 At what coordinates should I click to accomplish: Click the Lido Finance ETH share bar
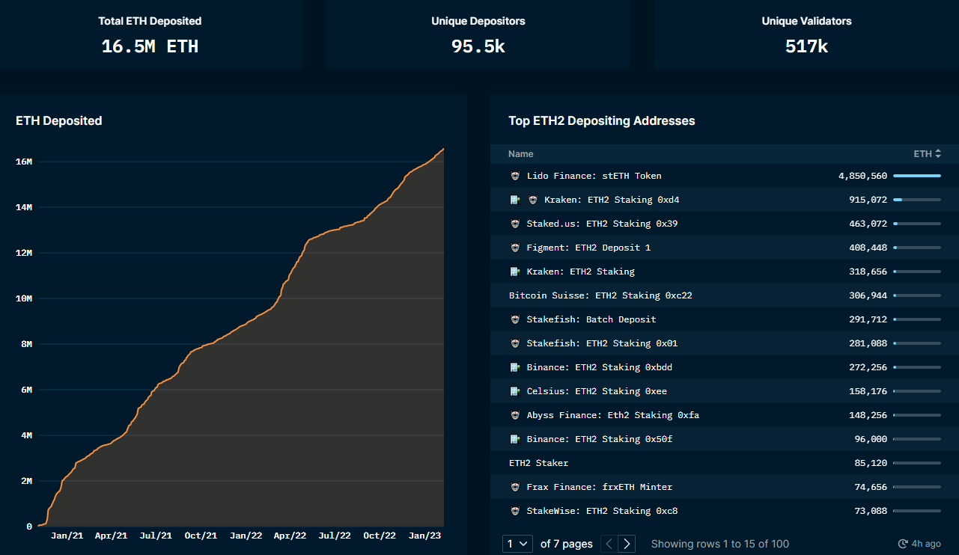tap(917, 176)
